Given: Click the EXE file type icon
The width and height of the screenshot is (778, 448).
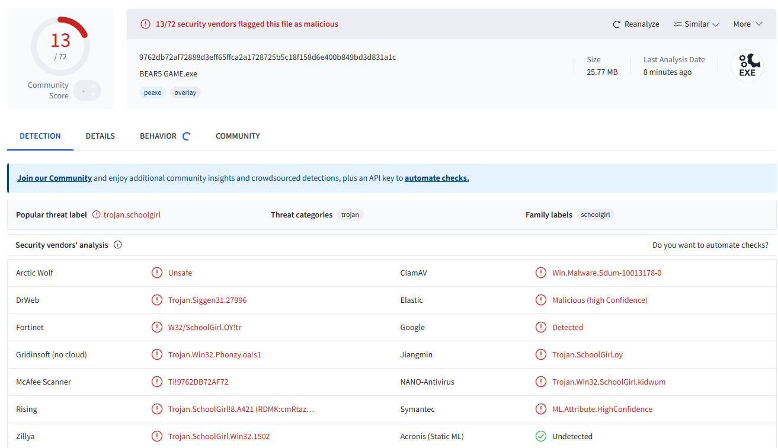Looking at the screenshot, I should 747,66.
